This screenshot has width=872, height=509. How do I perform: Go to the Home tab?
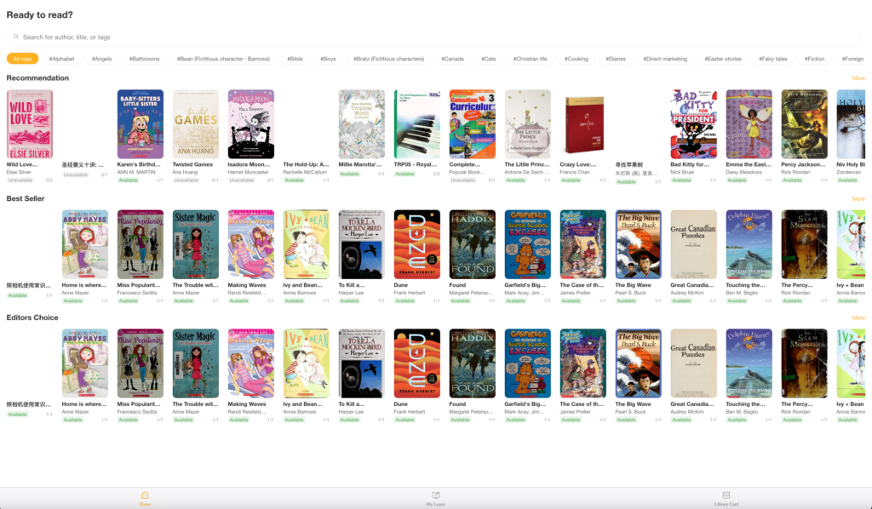click(145, 498)
